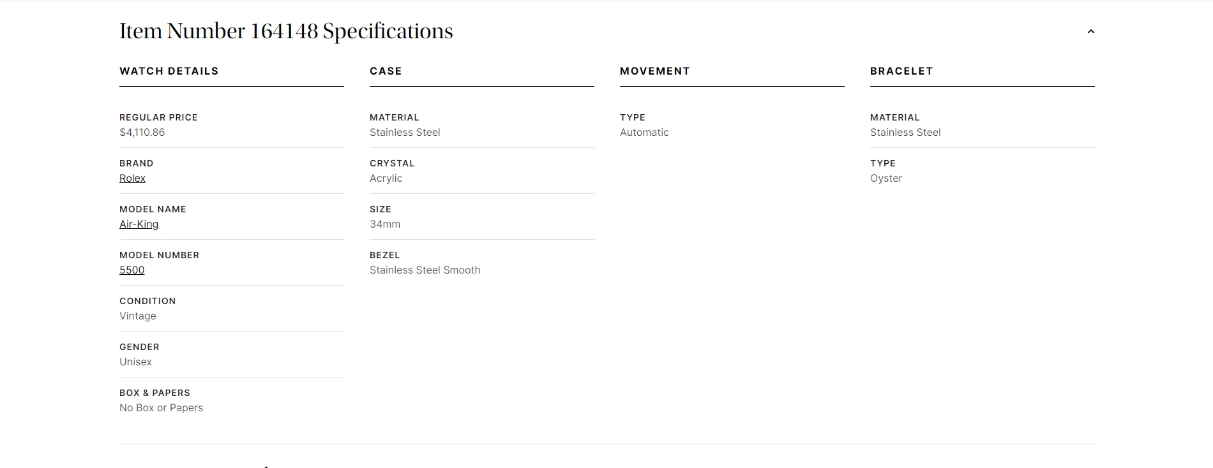Click the Item Number 164148 Specifications heading
1213x468 pixels.
click(x=286, y=31)
